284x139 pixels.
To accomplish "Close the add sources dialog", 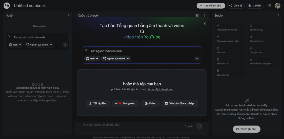I will [x=205, y=23].
